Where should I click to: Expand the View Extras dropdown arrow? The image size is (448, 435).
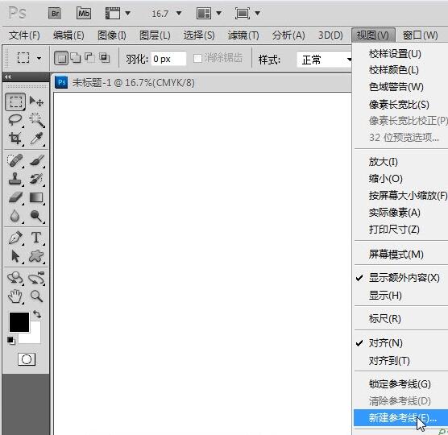click(128, 13)
